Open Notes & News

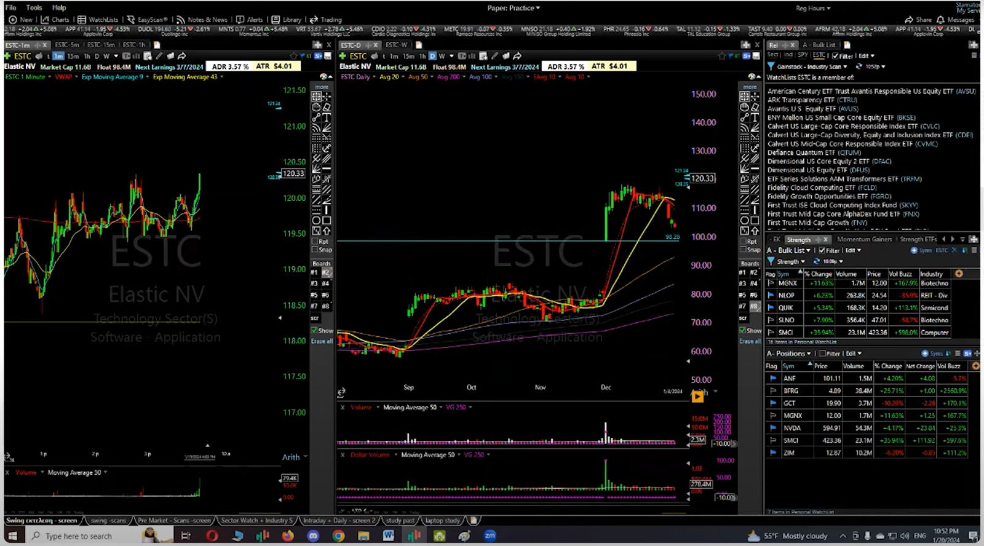(x=202, y=20)
